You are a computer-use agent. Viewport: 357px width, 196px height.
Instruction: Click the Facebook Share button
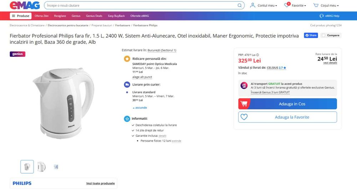click(x=311, y=35)
